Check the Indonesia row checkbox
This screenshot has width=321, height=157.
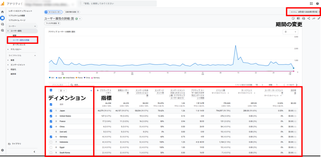click(51, 142)
